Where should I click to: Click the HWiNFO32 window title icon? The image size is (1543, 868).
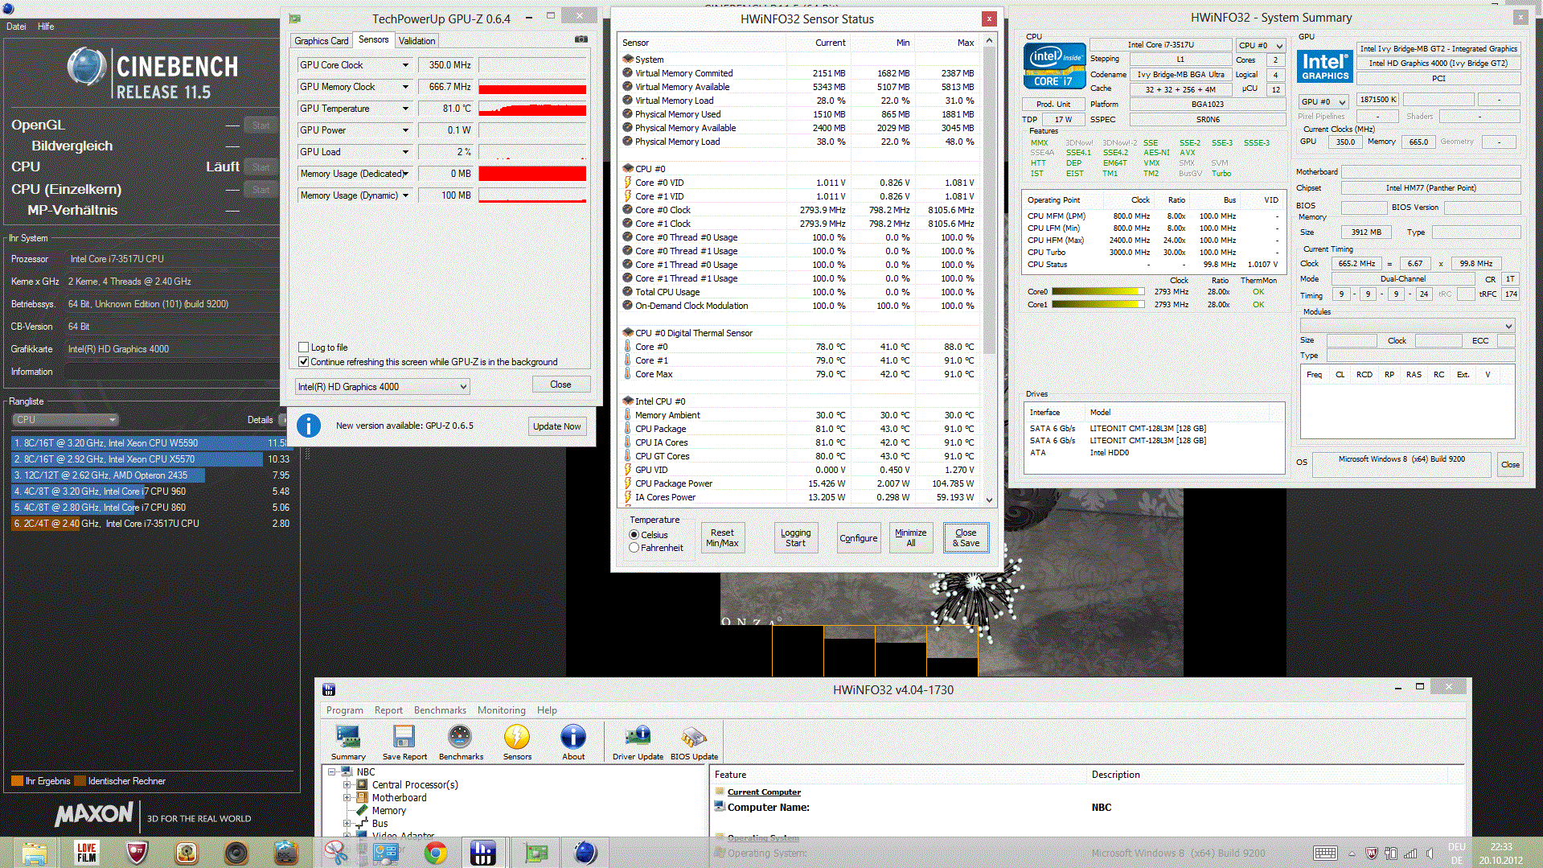[x=328, y=689]
